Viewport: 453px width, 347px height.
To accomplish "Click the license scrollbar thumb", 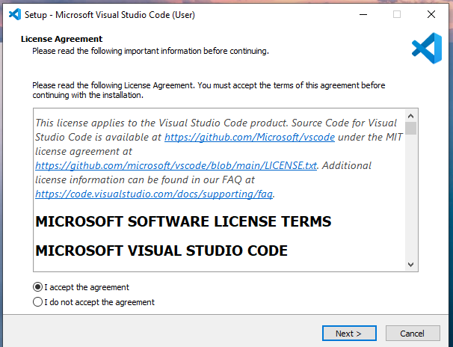I will pos(410,127).
